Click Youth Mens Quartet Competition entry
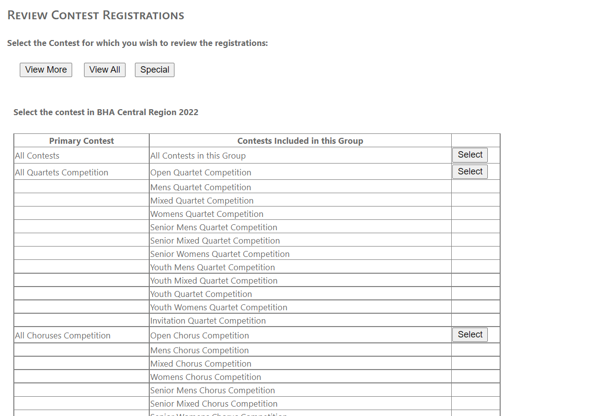Viewport: 599px width, 416px height. point(213,267)
